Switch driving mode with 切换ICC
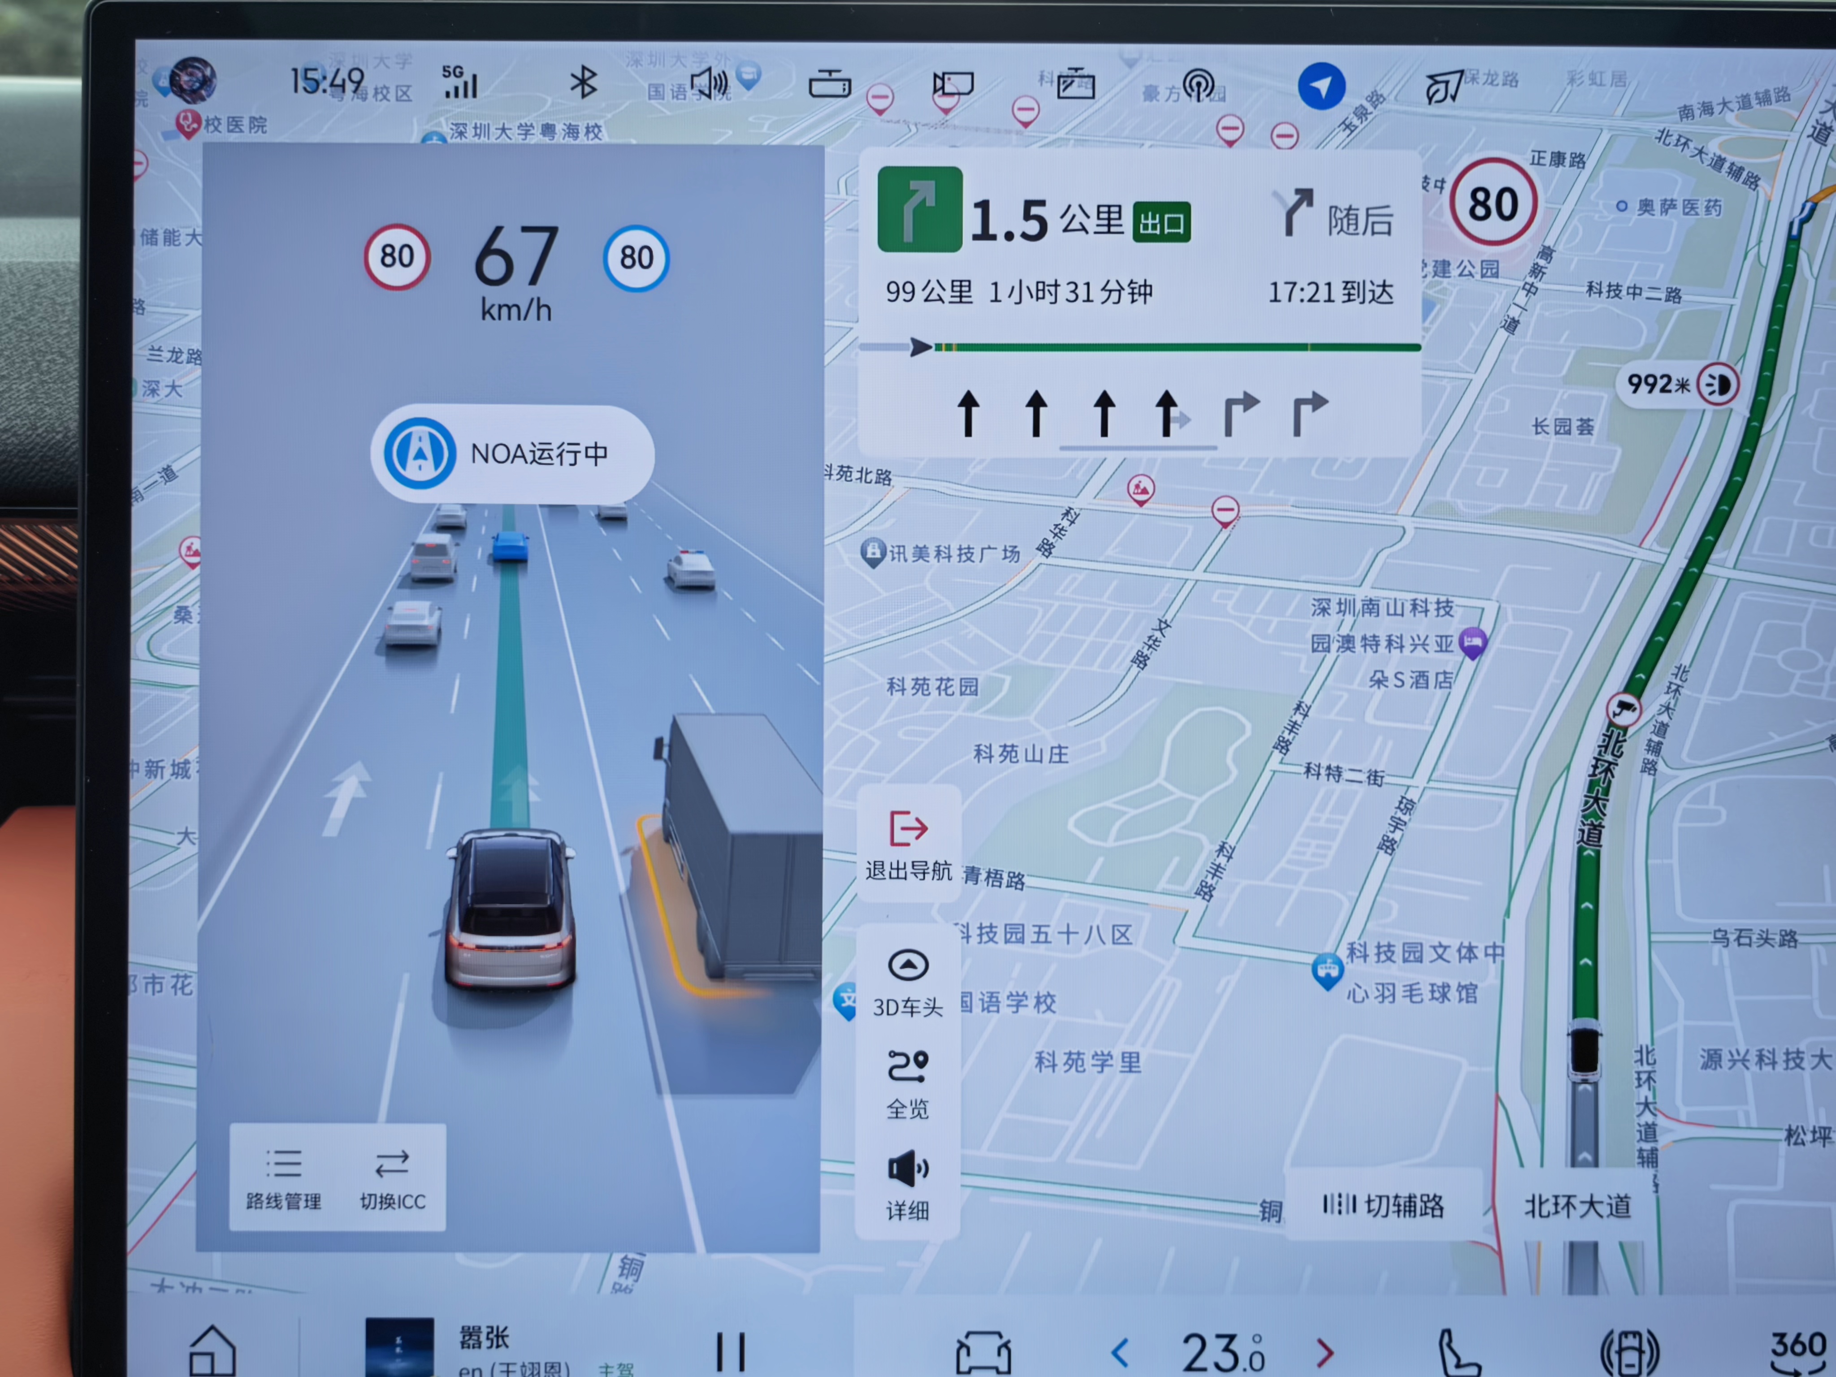This screenshot has width=1836, height=1377. click(x=392, y=1178)
